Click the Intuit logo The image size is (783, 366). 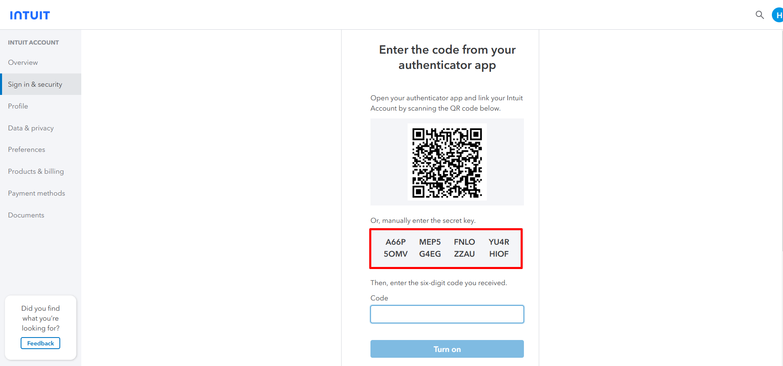pos(30,15)
